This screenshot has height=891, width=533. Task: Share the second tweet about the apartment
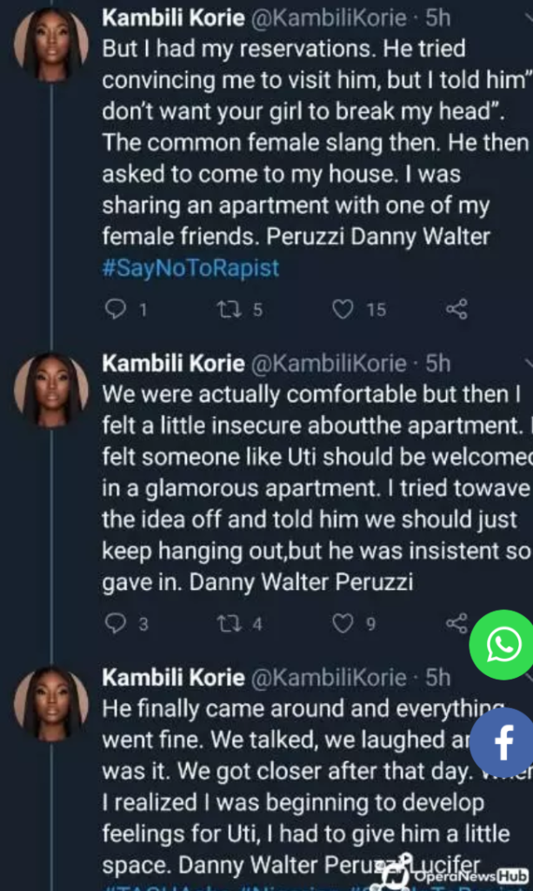pos(456,623)
